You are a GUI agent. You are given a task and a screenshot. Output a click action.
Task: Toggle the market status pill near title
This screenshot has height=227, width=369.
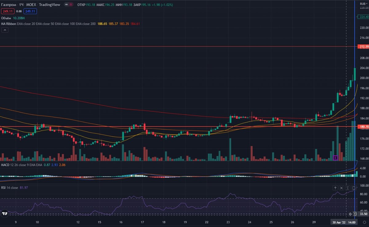coord(69,5)
